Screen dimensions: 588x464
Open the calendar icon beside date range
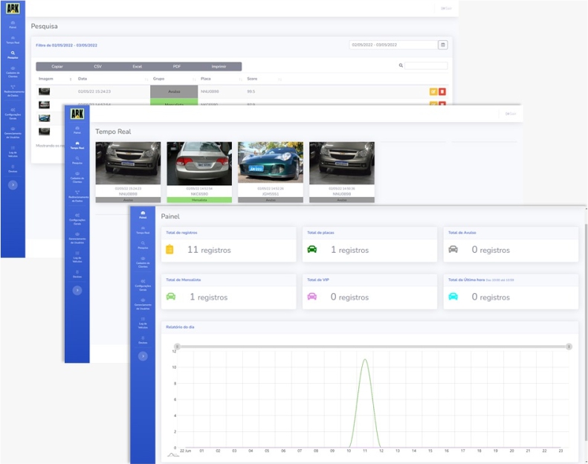(443, 45)
